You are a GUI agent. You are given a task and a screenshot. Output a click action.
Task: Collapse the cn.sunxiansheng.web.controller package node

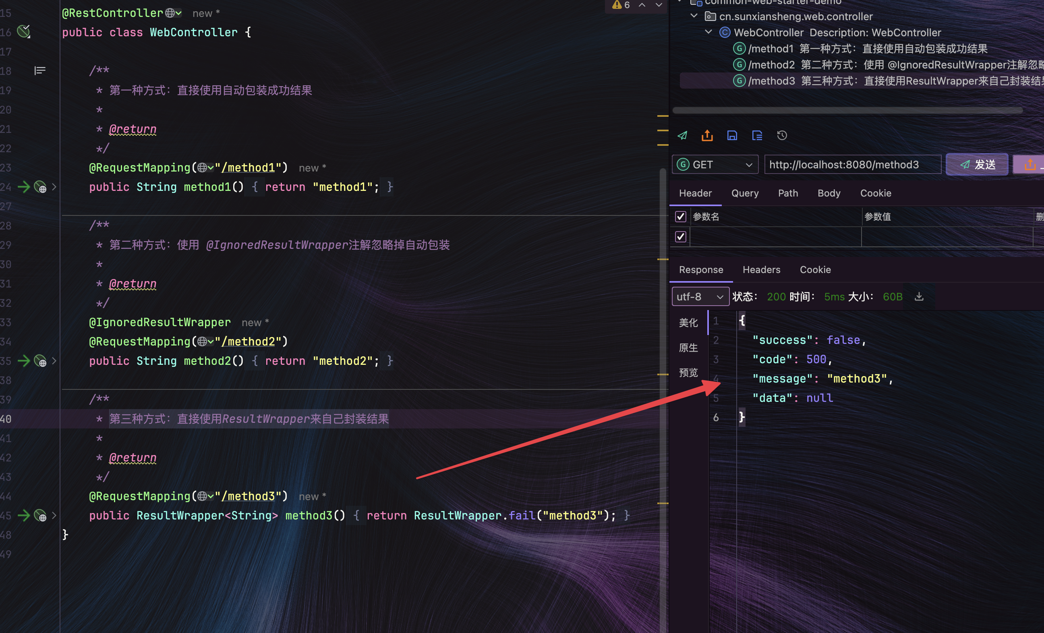pyautogui.click(x=694, y=16)
